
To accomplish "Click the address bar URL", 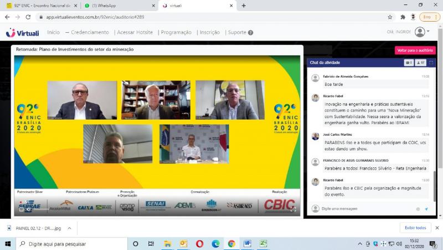I will coord(95,17).
